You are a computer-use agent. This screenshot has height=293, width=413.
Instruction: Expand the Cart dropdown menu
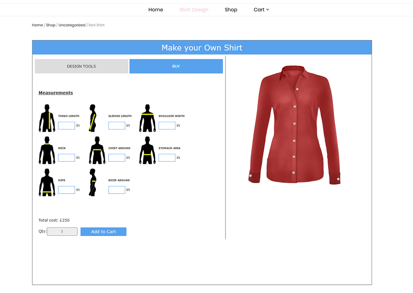point(261,10)
